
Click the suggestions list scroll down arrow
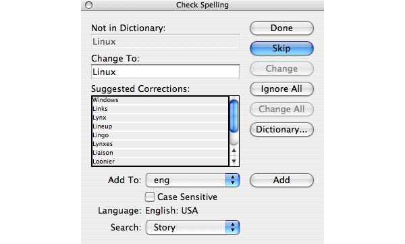234,162
